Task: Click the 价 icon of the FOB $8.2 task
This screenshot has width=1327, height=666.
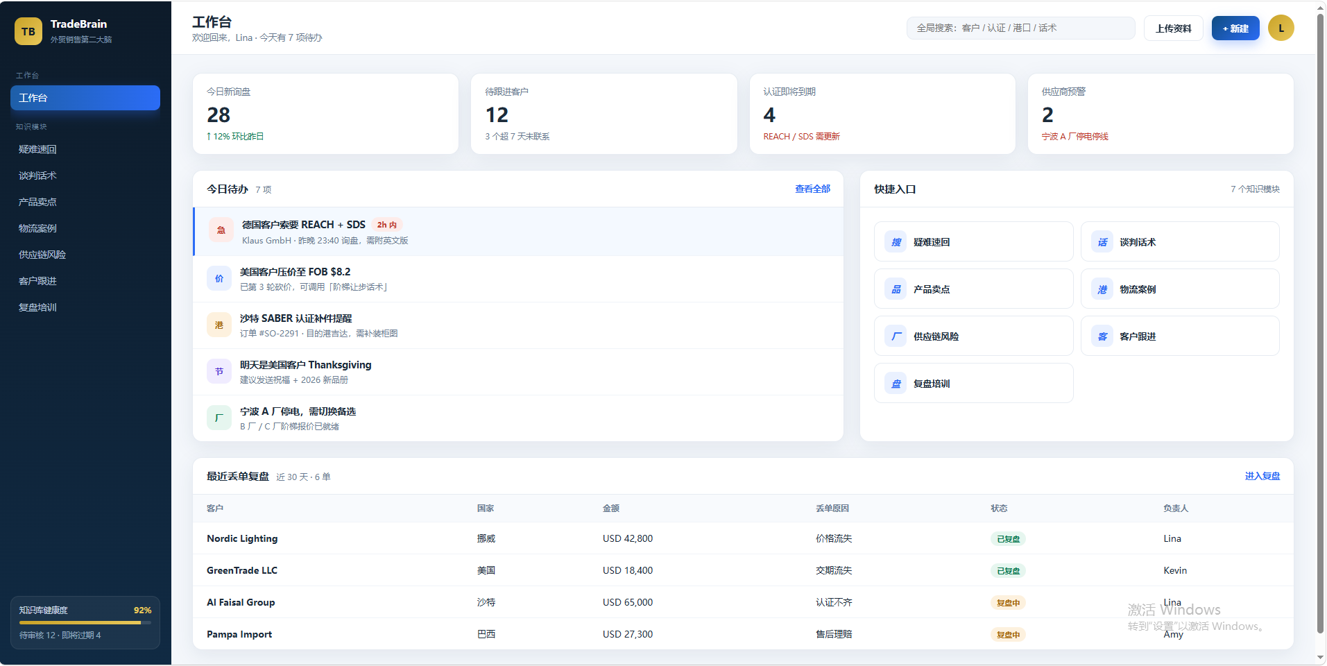Action: (219, 278)
